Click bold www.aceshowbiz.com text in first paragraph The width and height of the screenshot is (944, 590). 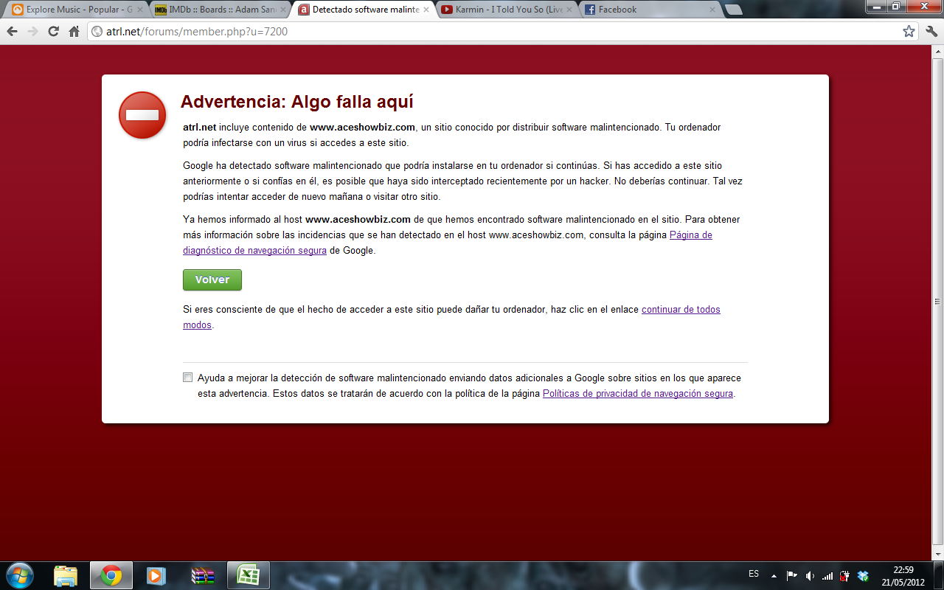(362, 127)
